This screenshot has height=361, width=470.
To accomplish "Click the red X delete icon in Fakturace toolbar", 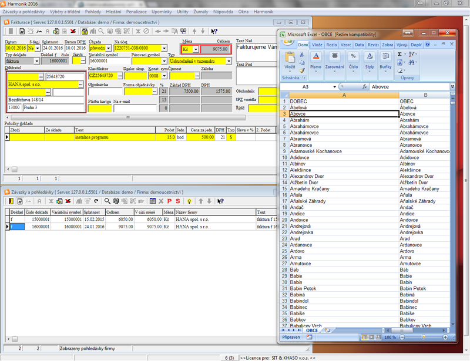I will coord(73,31).
